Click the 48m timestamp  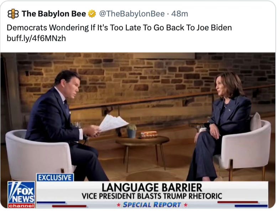pyautogui.click(x=180, y=14)
